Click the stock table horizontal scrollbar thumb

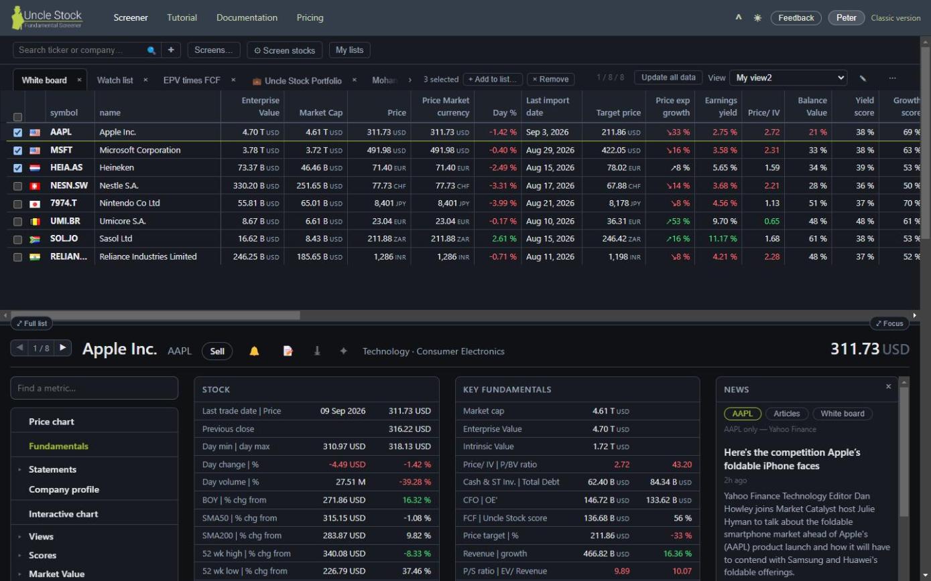coord(156,315)
